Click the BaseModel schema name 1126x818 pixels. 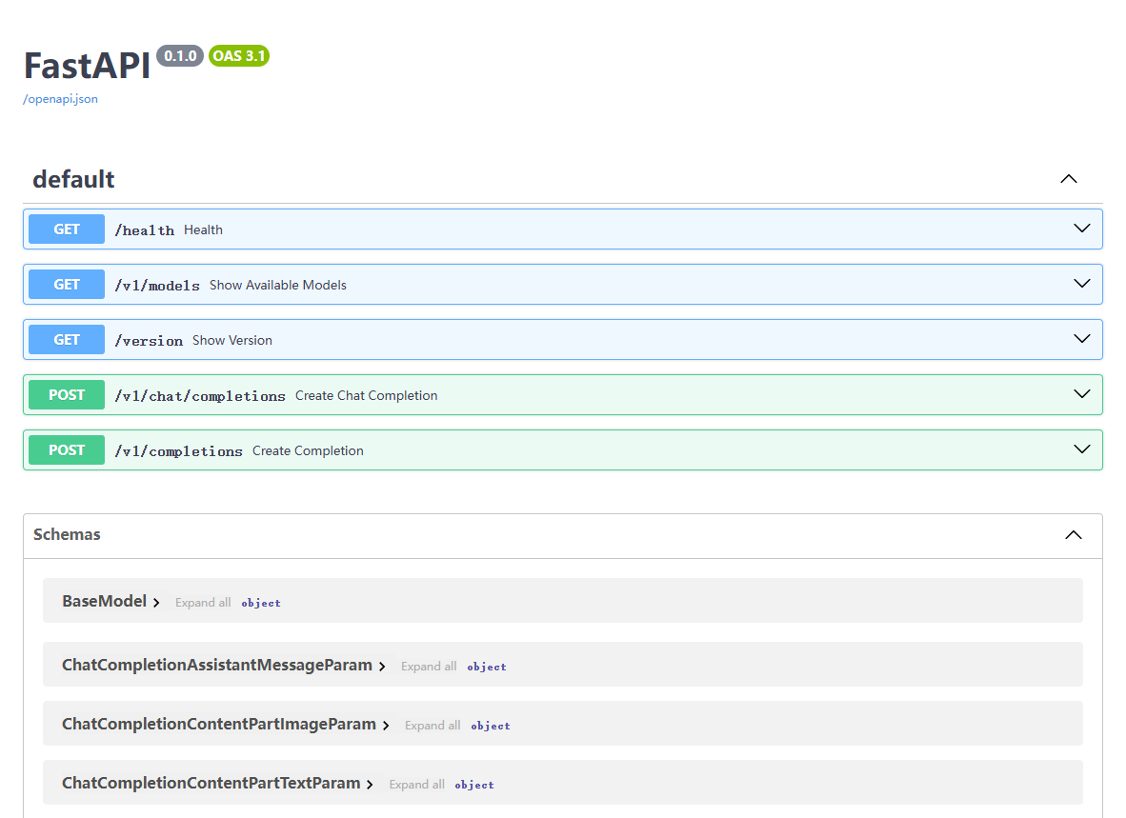104,601
